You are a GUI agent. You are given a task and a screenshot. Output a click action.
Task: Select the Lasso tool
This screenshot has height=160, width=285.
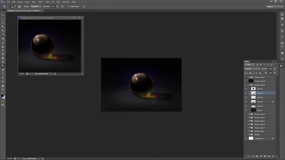(3, 23)
